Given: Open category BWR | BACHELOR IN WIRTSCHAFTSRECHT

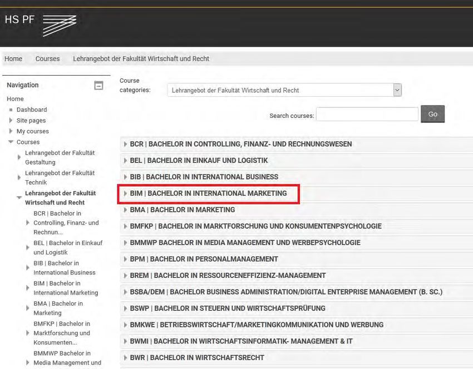Looking at the screenshot, I should pos(197,357).
